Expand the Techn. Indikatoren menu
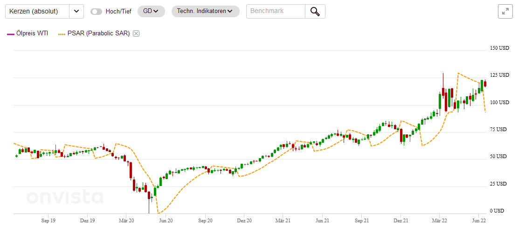This screenshot has height=233, width=518. [x=205, y=12]
